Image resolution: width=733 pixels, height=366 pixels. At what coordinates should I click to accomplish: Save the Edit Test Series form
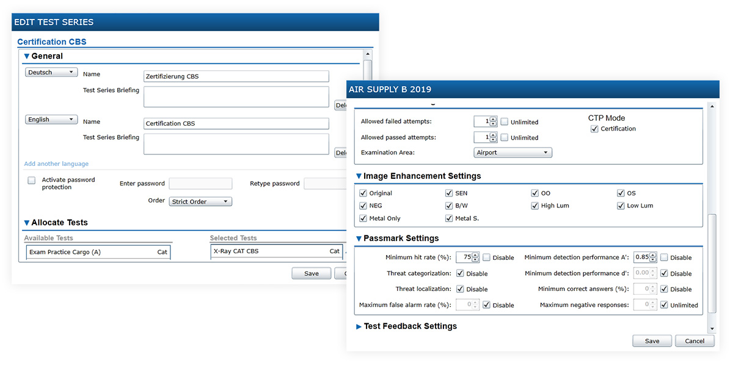coord(312,273)
